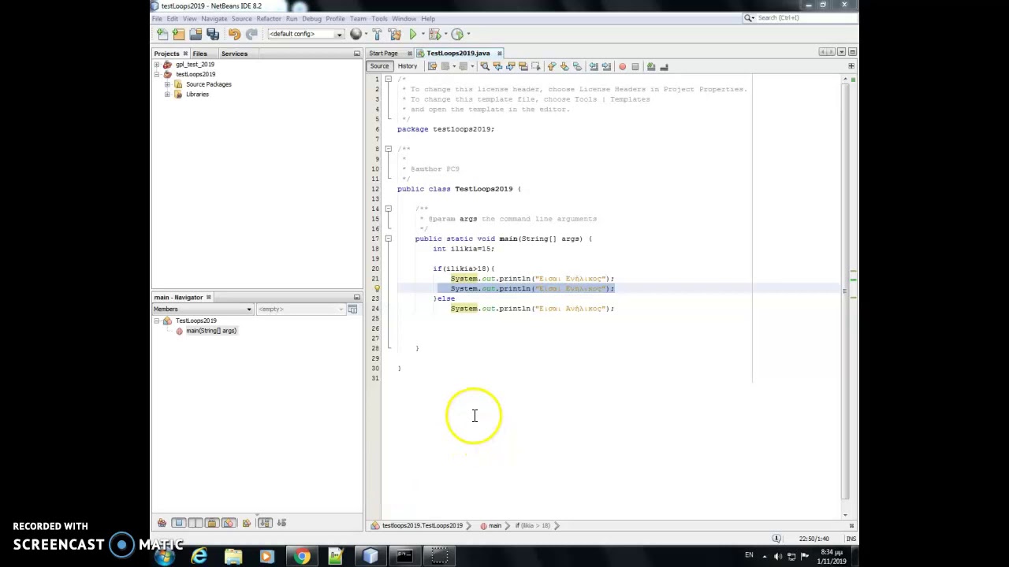Toggle the Rectangular Selection icon
The width and height of the screenshot is (1009, 567).
coord(536,66)
